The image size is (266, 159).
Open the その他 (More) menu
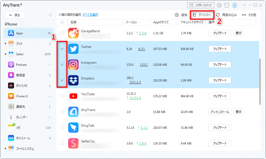tap(249, 15)
